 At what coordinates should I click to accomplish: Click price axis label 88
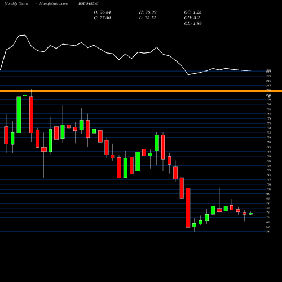coord(268,204)
